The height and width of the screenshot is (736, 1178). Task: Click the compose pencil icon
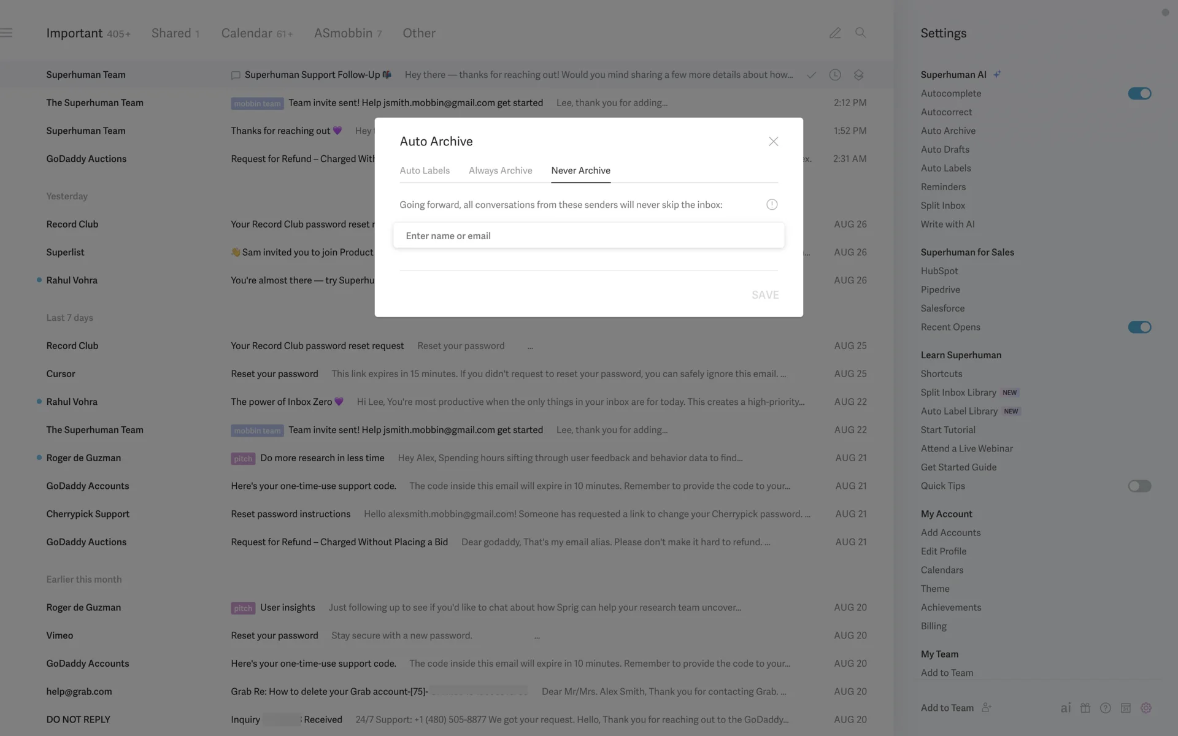[834, 33]
